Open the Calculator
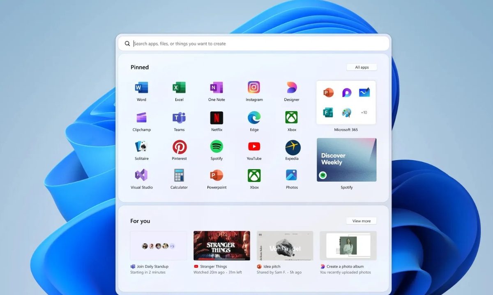The image size is (493, 295). 179,175
